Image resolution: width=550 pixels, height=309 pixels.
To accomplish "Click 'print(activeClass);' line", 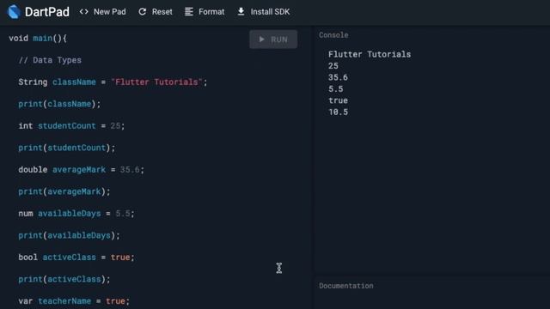I will coord(64,279).
